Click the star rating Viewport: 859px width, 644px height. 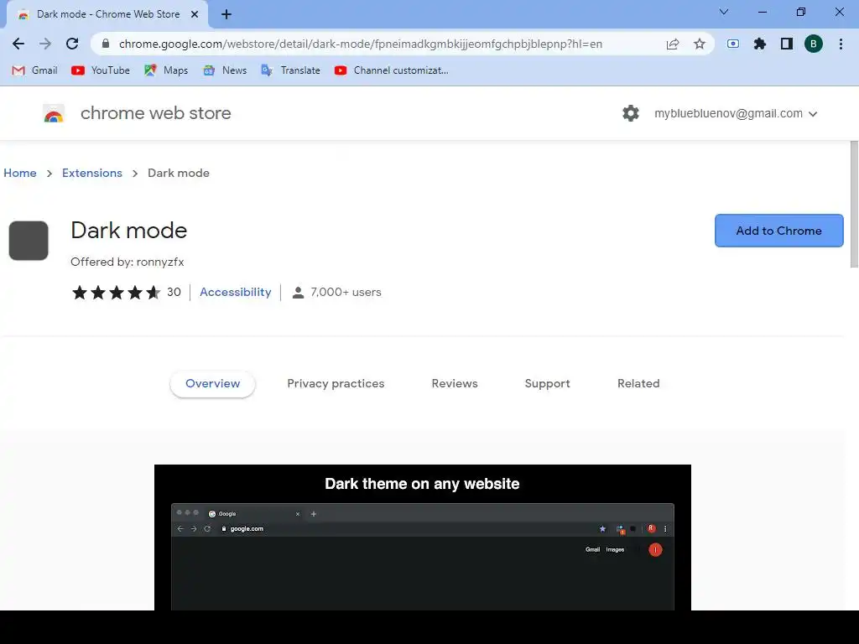(x=116, y=293)
